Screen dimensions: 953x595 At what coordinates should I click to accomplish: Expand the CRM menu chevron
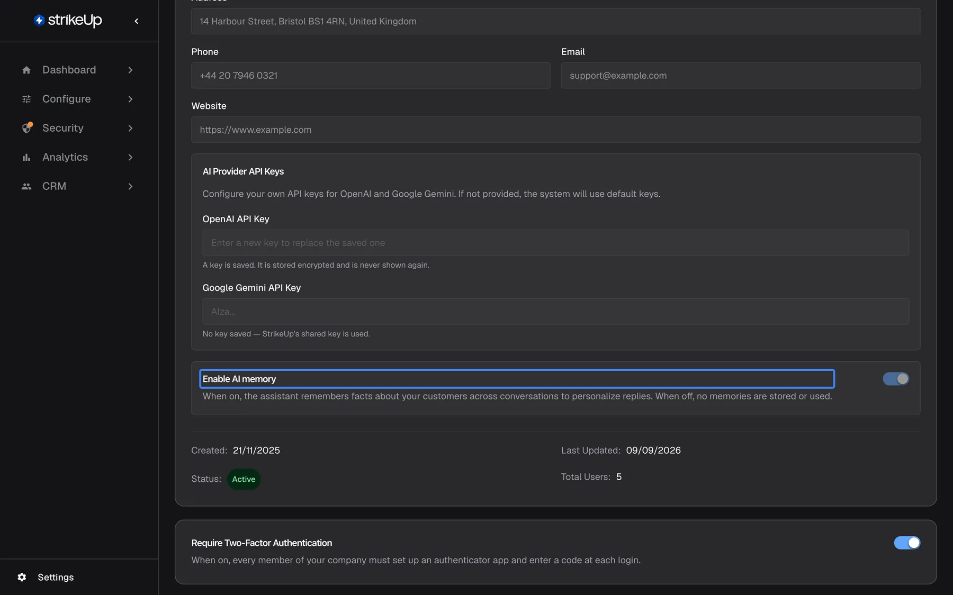[x=130, y=186]
